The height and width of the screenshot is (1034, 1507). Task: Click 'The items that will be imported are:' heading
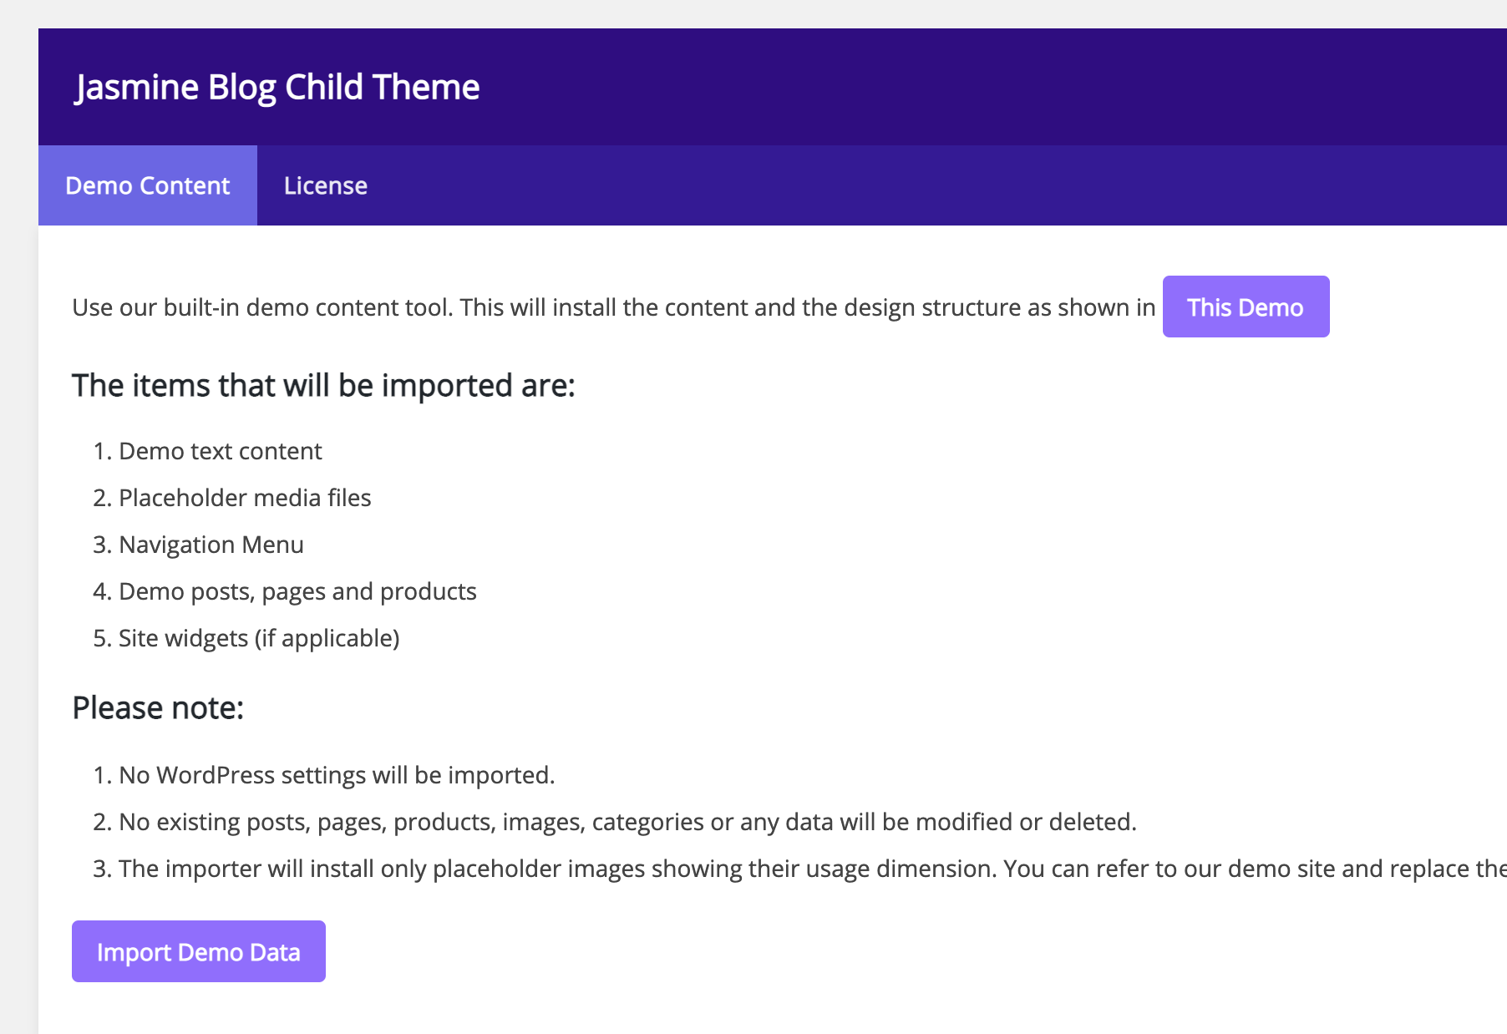coord(324,386)
